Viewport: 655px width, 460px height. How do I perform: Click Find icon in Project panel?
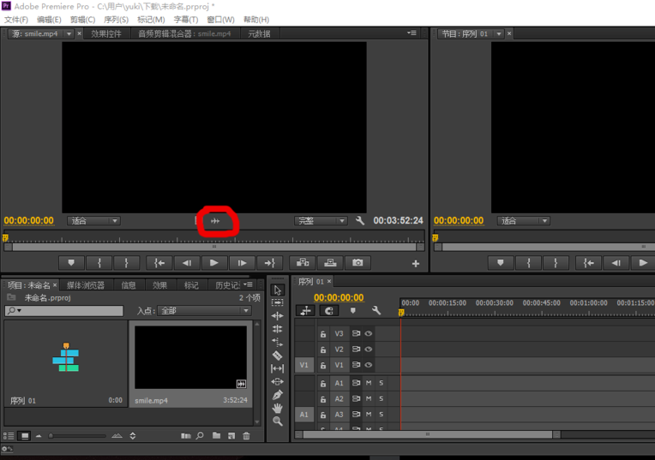click(200, 436)
